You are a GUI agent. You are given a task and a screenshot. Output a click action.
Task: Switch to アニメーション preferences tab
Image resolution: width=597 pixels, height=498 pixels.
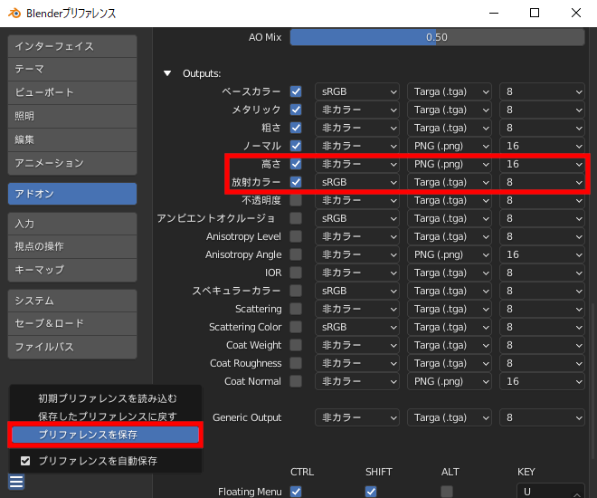(72, 163)
